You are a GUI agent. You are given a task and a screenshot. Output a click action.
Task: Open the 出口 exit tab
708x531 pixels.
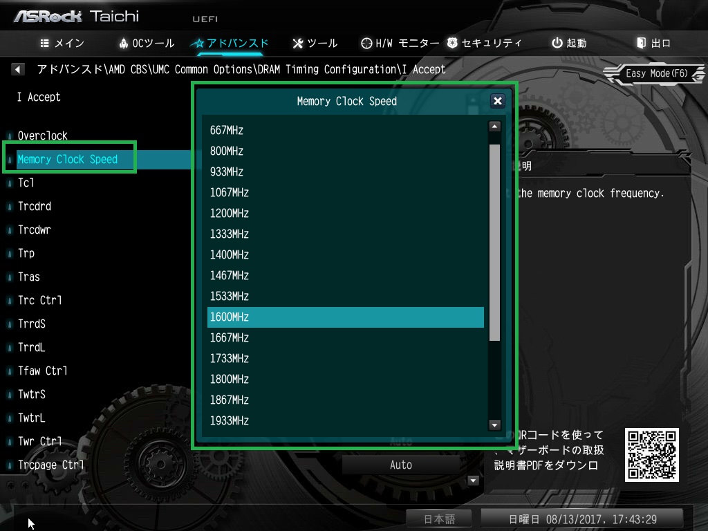tap(653, 44)
